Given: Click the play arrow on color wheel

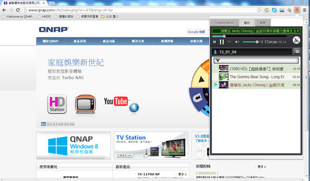Looking at the screenshot, I should pyautogui.click(x=201, y=80).
